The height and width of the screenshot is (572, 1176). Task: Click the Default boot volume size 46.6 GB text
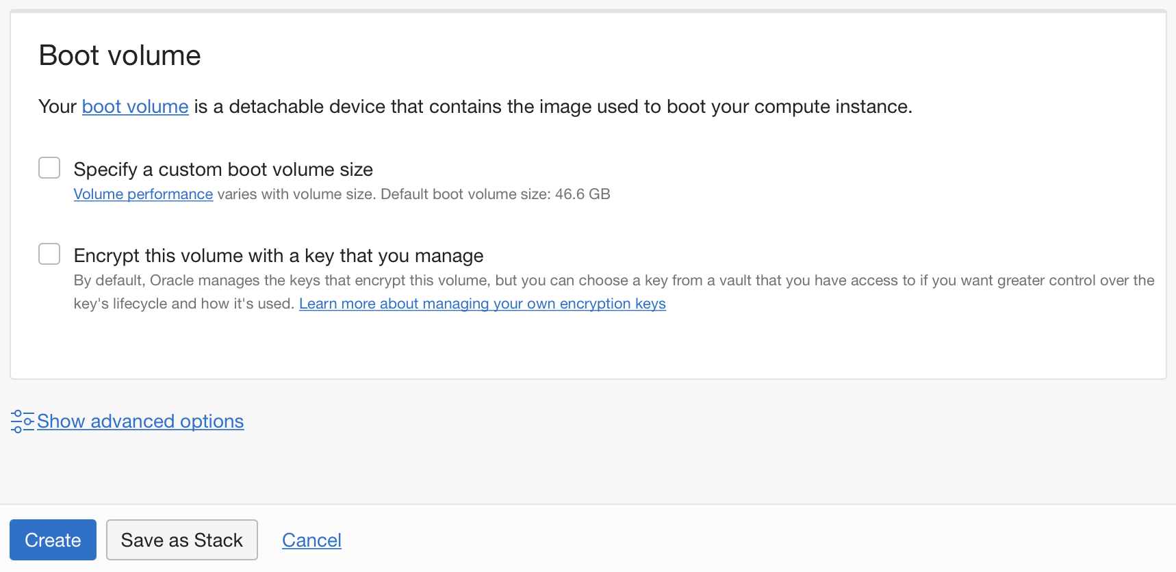(495, 194)
